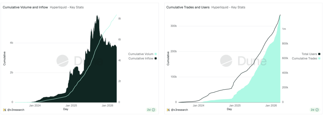Click the author avatar icon under right chart

coord(168,110)
